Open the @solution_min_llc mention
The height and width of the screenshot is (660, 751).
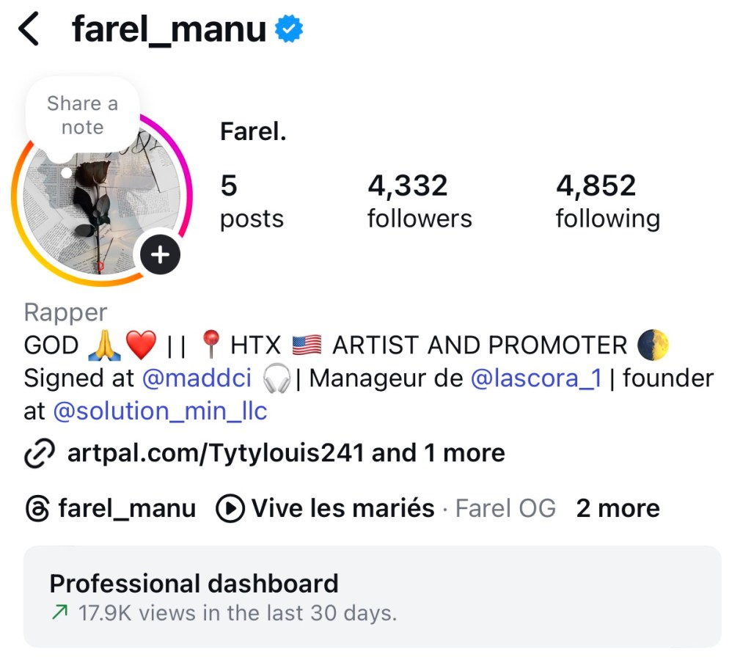point(160,411)
